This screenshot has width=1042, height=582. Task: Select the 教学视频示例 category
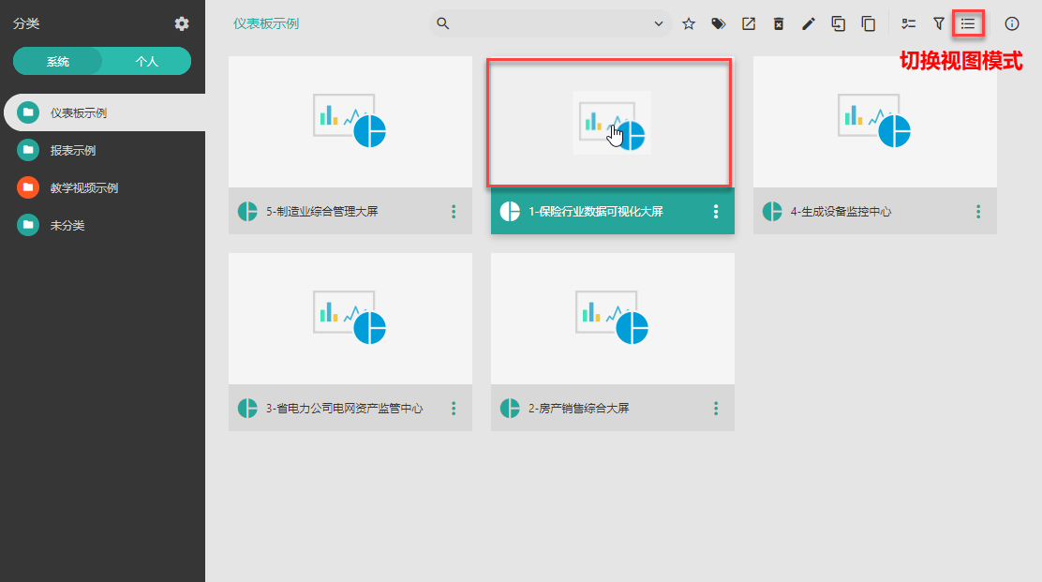(102, 188)
